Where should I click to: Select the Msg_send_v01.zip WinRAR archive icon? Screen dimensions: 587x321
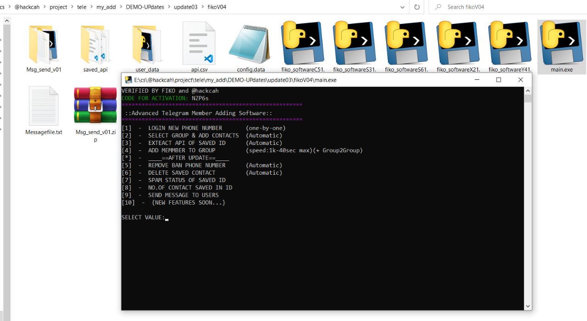95,105
